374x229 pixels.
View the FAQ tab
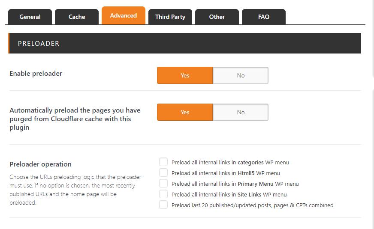click(264, 17)
